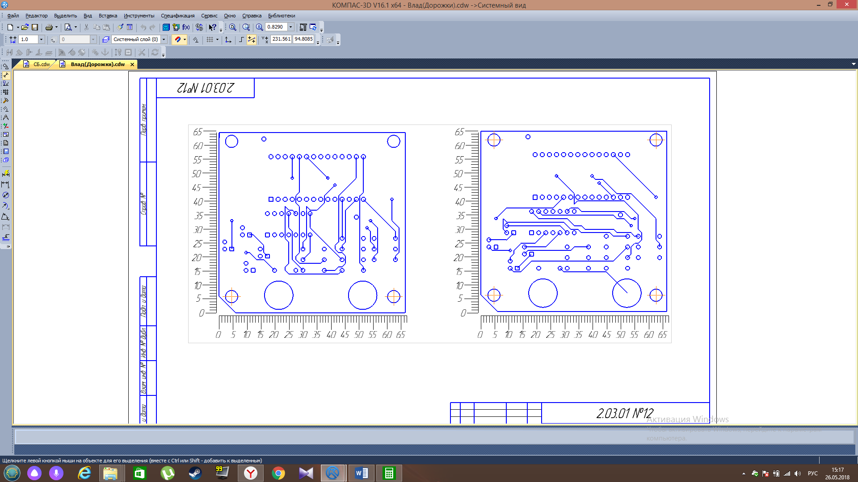Screen dimensions: 858x482
Task: Expand the zoom scale 0.8290 dropdown
Action: pos(290,27)
